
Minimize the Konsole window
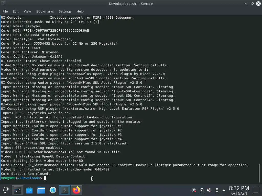246,4
